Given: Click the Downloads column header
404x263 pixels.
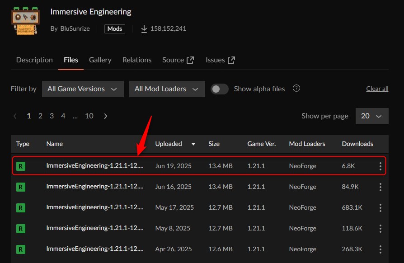Looking at the screenshot, I should pos(357,144).
